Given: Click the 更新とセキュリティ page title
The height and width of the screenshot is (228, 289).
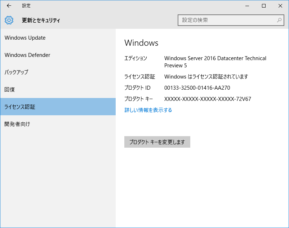Looking at the screenshot, I should [41, 20].
